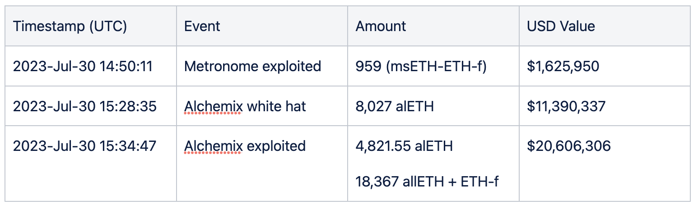Screen dimensions: 698x209
Task: Select the Event column header
Action: click(x=202, y=27)
